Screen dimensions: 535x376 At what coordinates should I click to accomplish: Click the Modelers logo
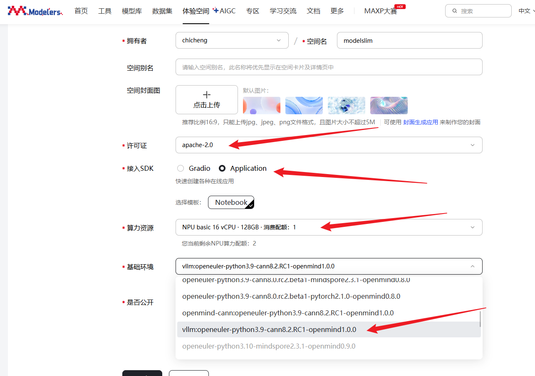point(35,11)
